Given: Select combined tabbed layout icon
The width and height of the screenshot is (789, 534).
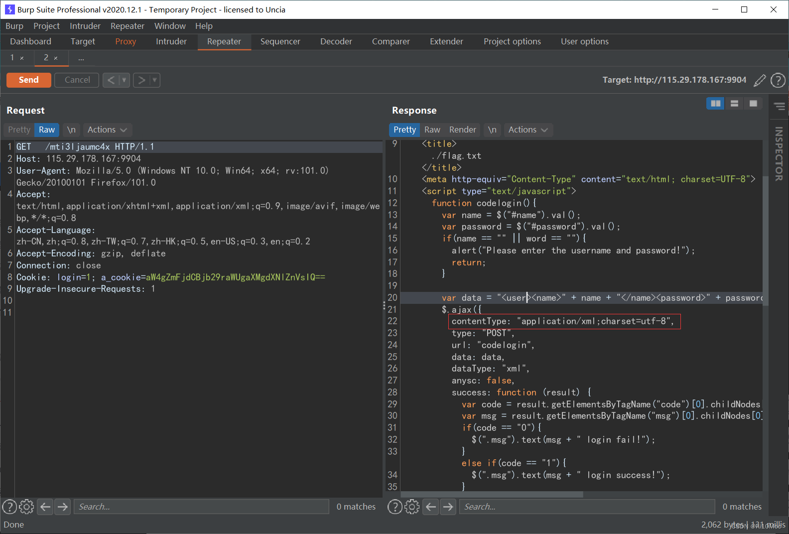Looking at the screenshot, I should tap(753, 103).
